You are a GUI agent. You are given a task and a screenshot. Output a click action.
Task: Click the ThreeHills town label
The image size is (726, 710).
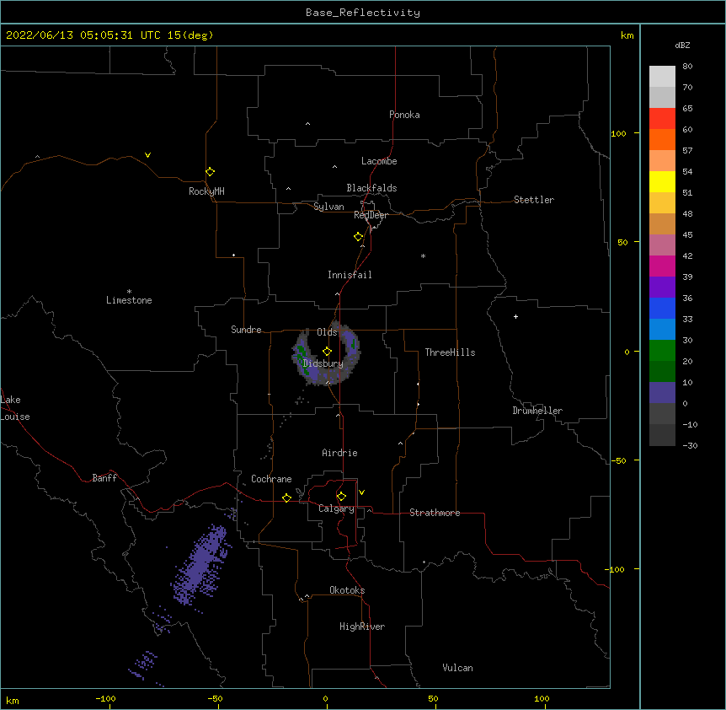tap(450, 352)
